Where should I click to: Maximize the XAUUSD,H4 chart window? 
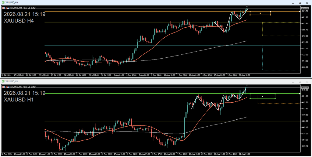tap(300, 3)
